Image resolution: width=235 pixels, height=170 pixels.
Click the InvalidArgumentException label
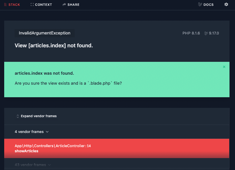click(45, 33)
